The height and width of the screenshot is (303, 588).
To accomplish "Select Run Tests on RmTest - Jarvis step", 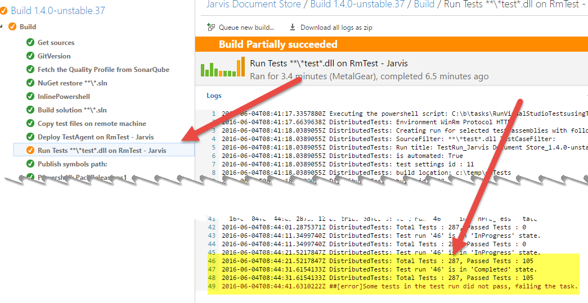I will coord(104,150).
